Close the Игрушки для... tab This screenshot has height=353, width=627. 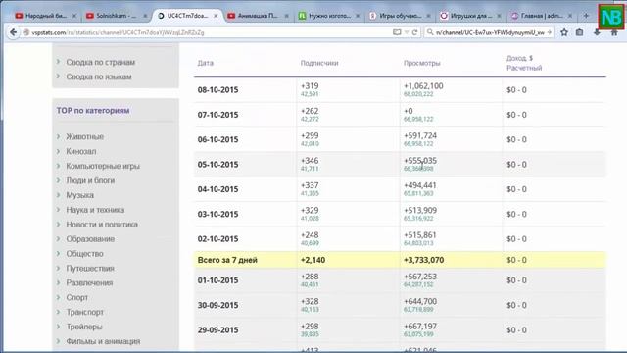point(499,16)
